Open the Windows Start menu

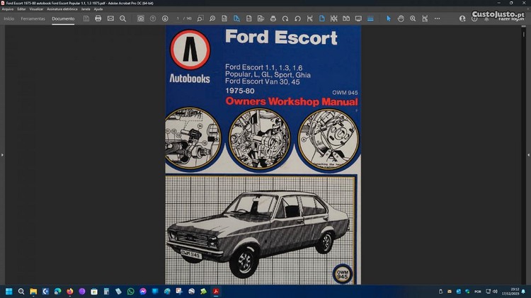(x=9, y=291)
